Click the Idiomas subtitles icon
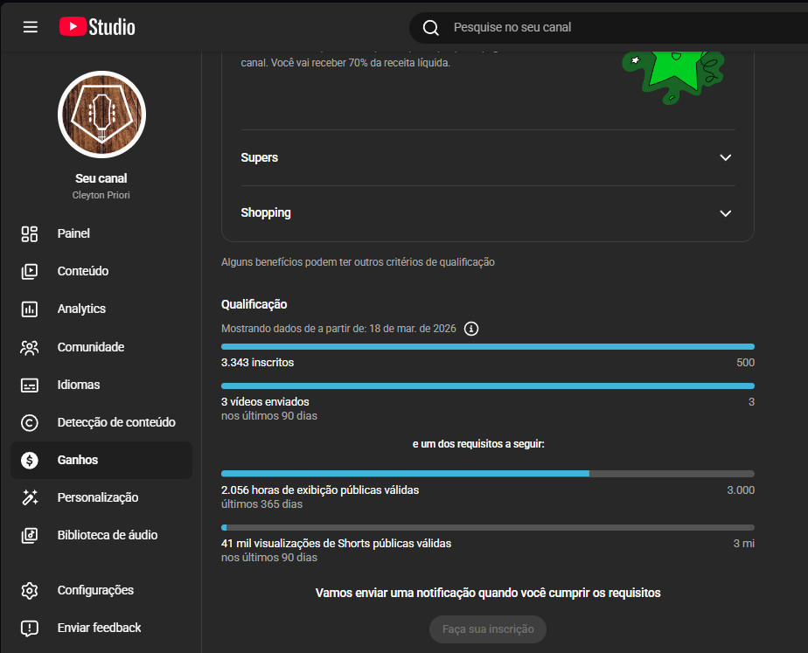 [x=30, y=385]
